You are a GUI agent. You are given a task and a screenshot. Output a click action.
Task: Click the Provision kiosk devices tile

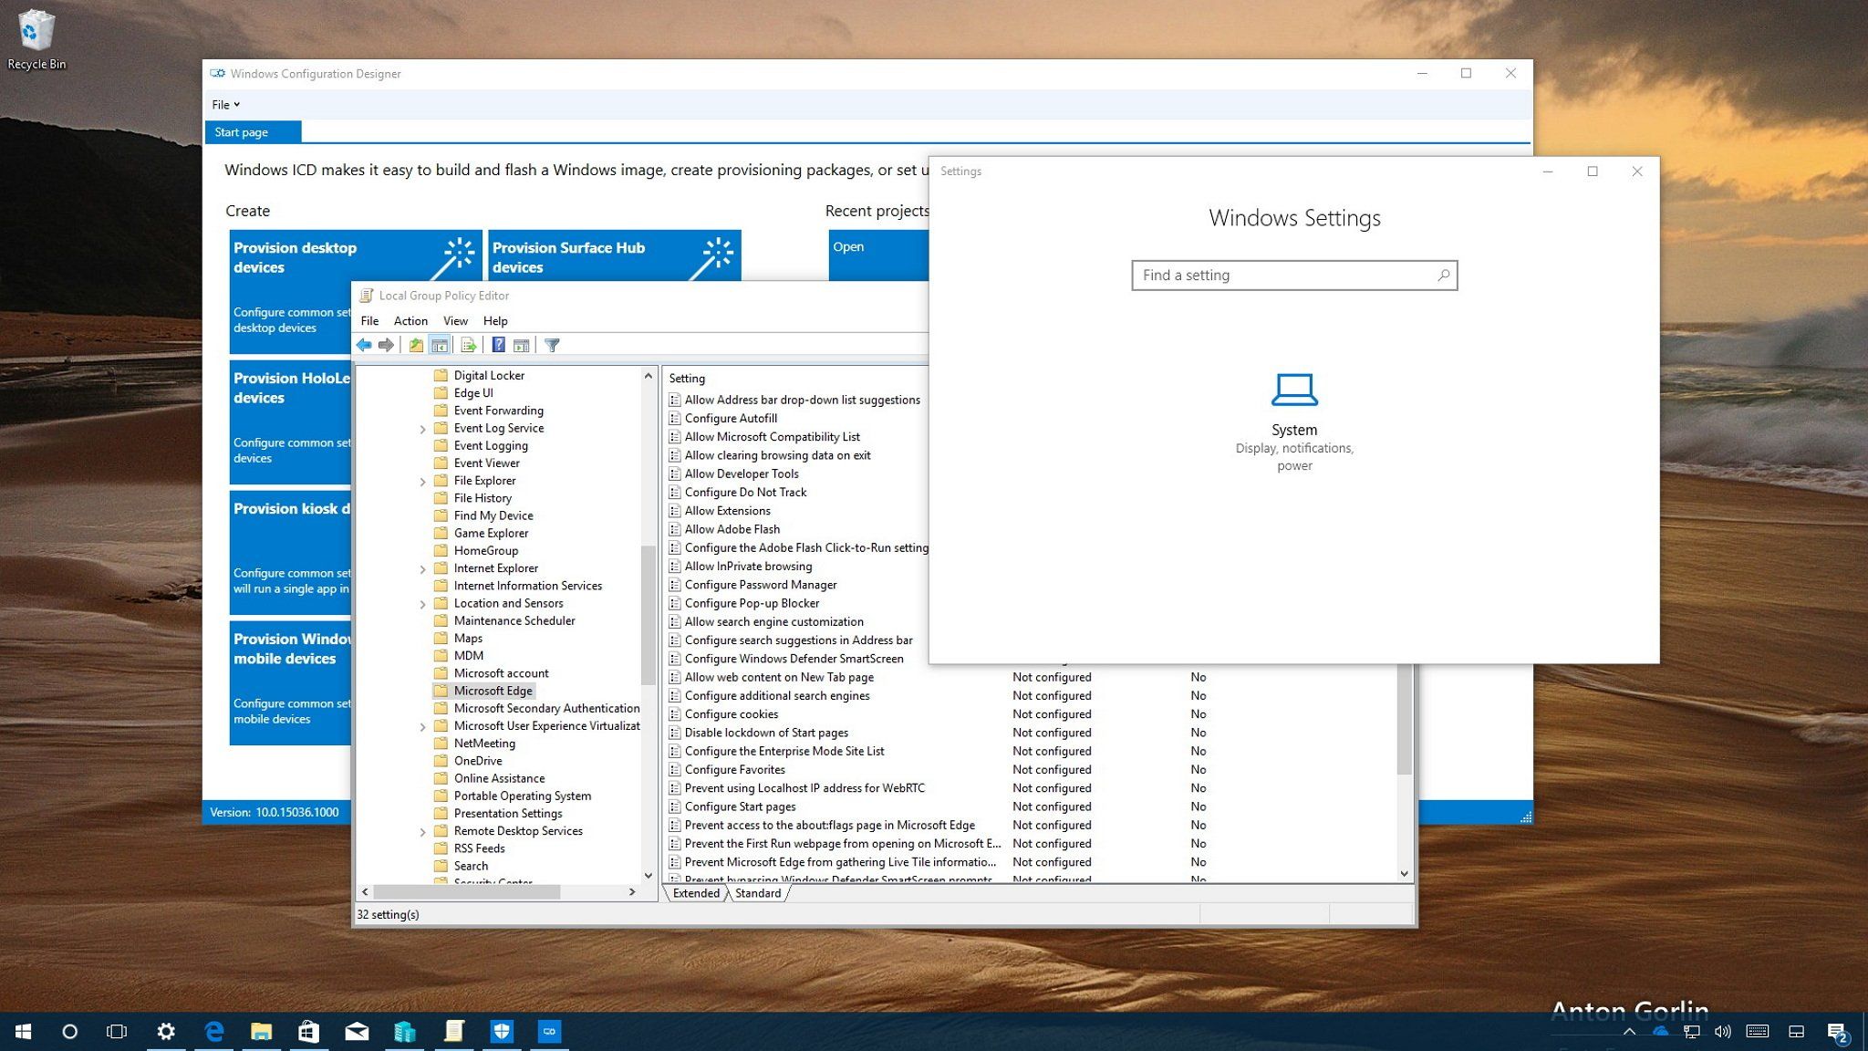290,552
